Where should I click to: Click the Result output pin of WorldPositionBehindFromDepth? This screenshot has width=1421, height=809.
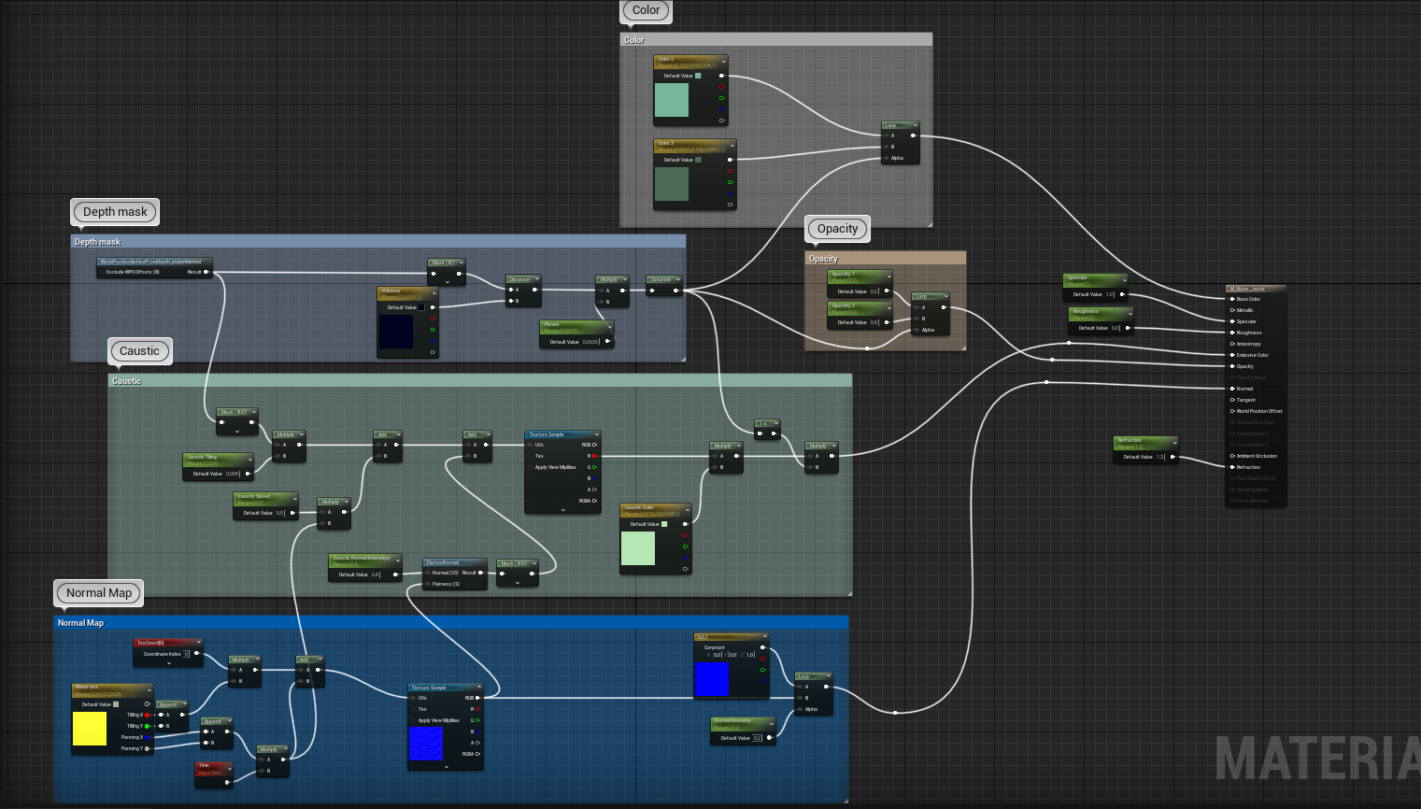click(x=206, y=272)
